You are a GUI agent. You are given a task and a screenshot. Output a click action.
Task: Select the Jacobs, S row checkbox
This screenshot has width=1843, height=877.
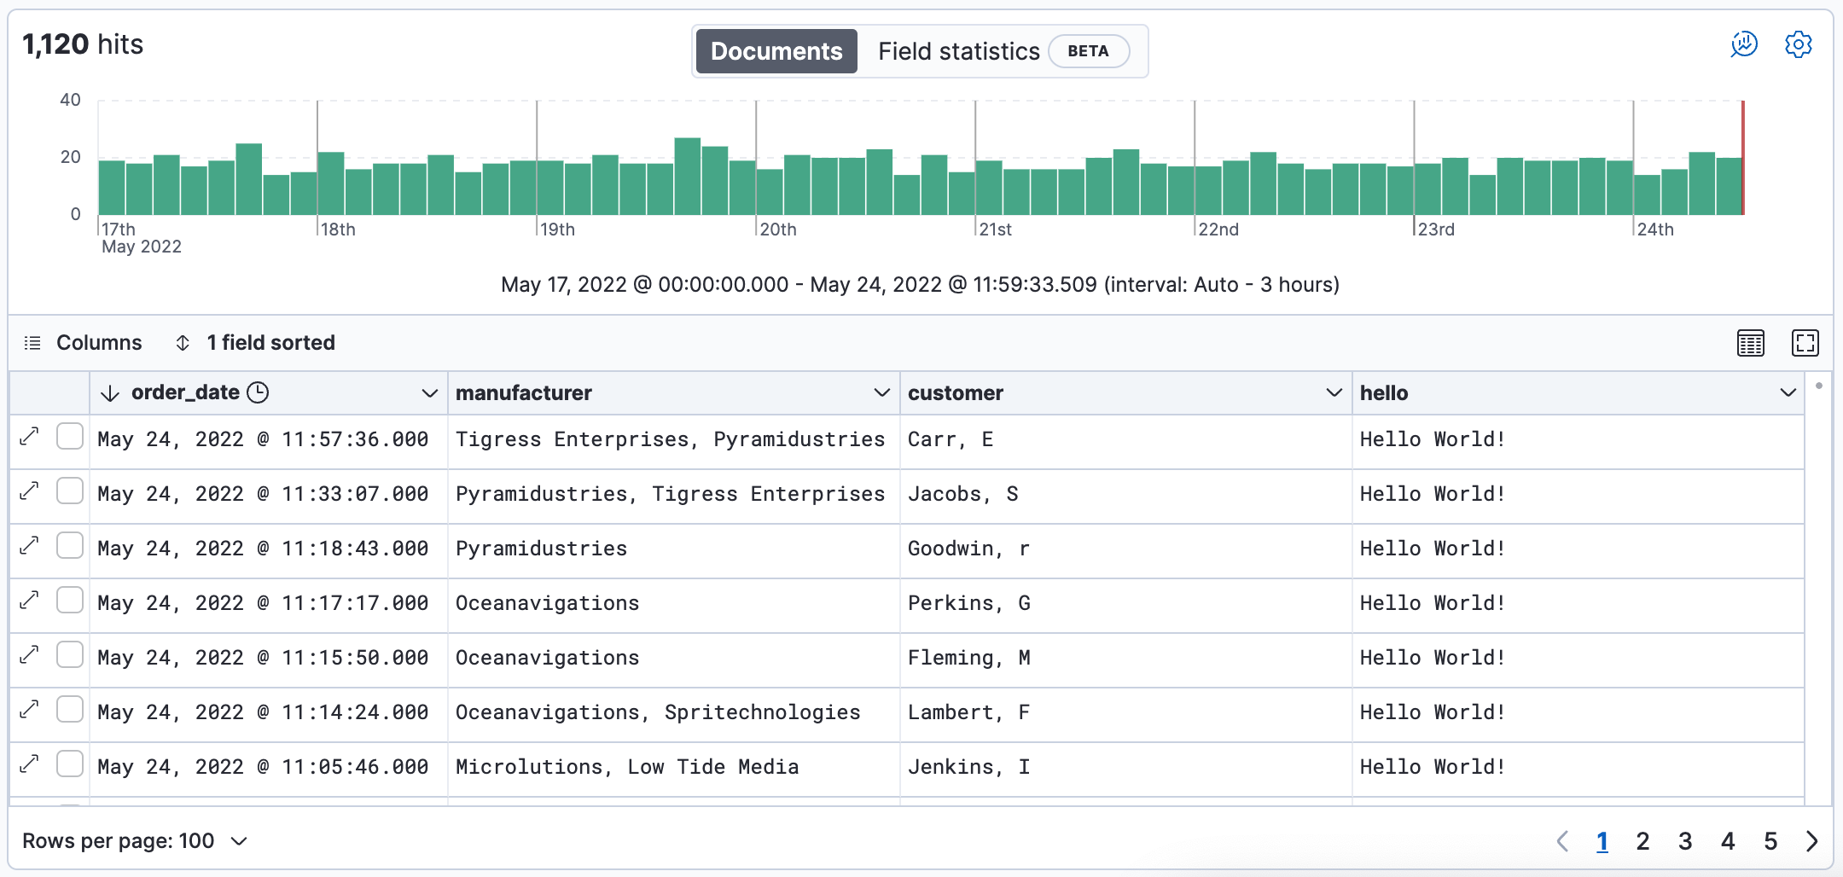70,491
